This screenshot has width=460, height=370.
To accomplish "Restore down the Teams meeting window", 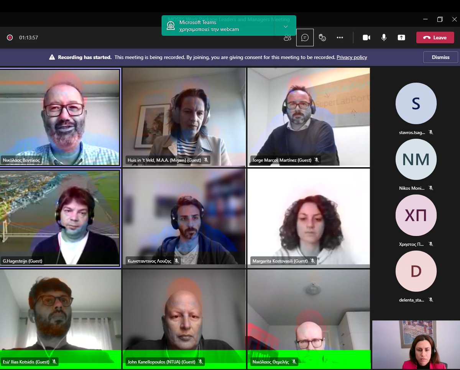I will pos(440,19).
